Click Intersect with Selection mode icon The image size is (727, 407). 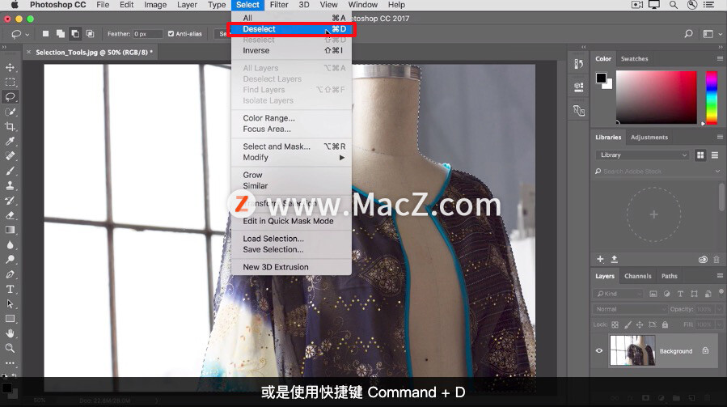pyautogui.click(x=90, y=34)
